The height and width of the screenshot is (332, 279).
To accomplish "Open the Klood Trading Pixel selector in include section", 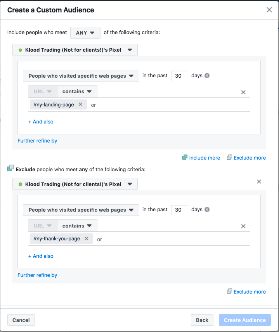I will click(x=75, y=50).
